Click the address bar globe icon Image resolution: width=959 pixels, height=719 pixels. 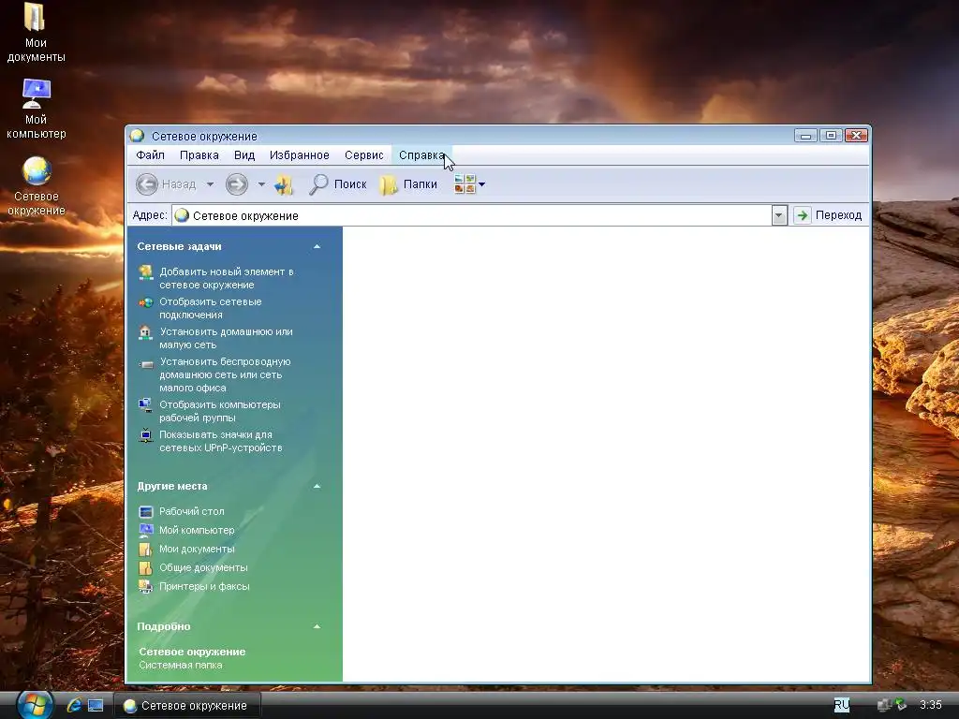[182, 215]
